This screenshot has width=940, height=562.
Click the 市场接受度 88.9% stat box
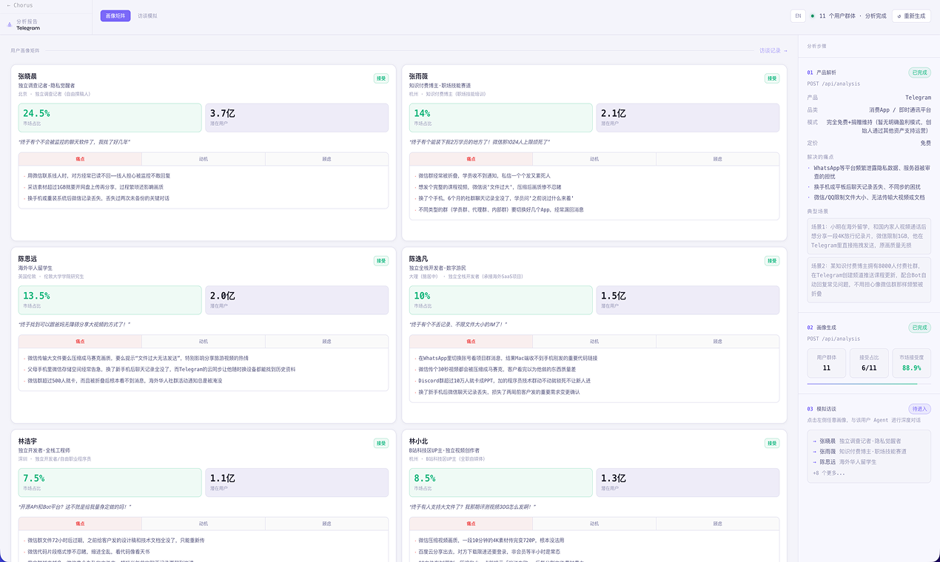click(x=912, y=363)
